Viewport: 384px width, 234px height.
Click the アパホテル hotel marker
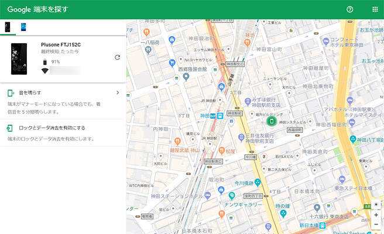[x=350, y=100]
